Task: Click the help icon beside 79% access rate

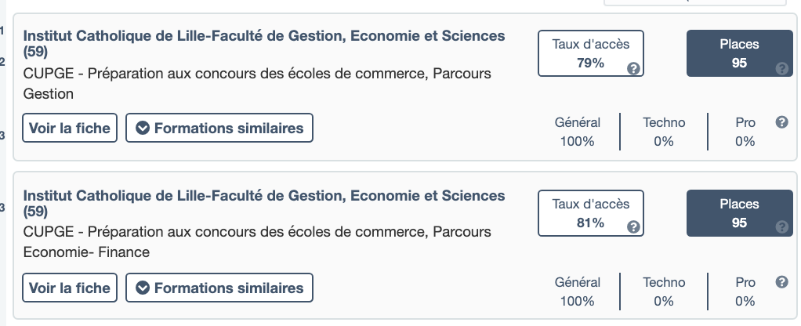Action: click(635, 68)
